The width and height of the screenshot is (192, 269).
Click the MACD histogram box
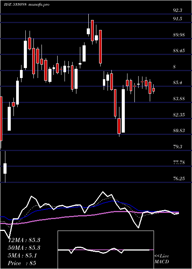tap(106, 250)
